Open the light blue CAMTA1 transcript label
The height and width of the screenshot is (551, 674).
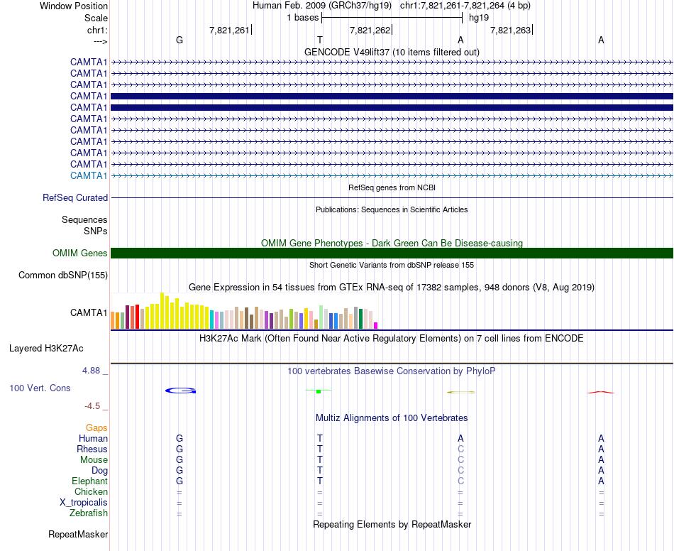89,175
